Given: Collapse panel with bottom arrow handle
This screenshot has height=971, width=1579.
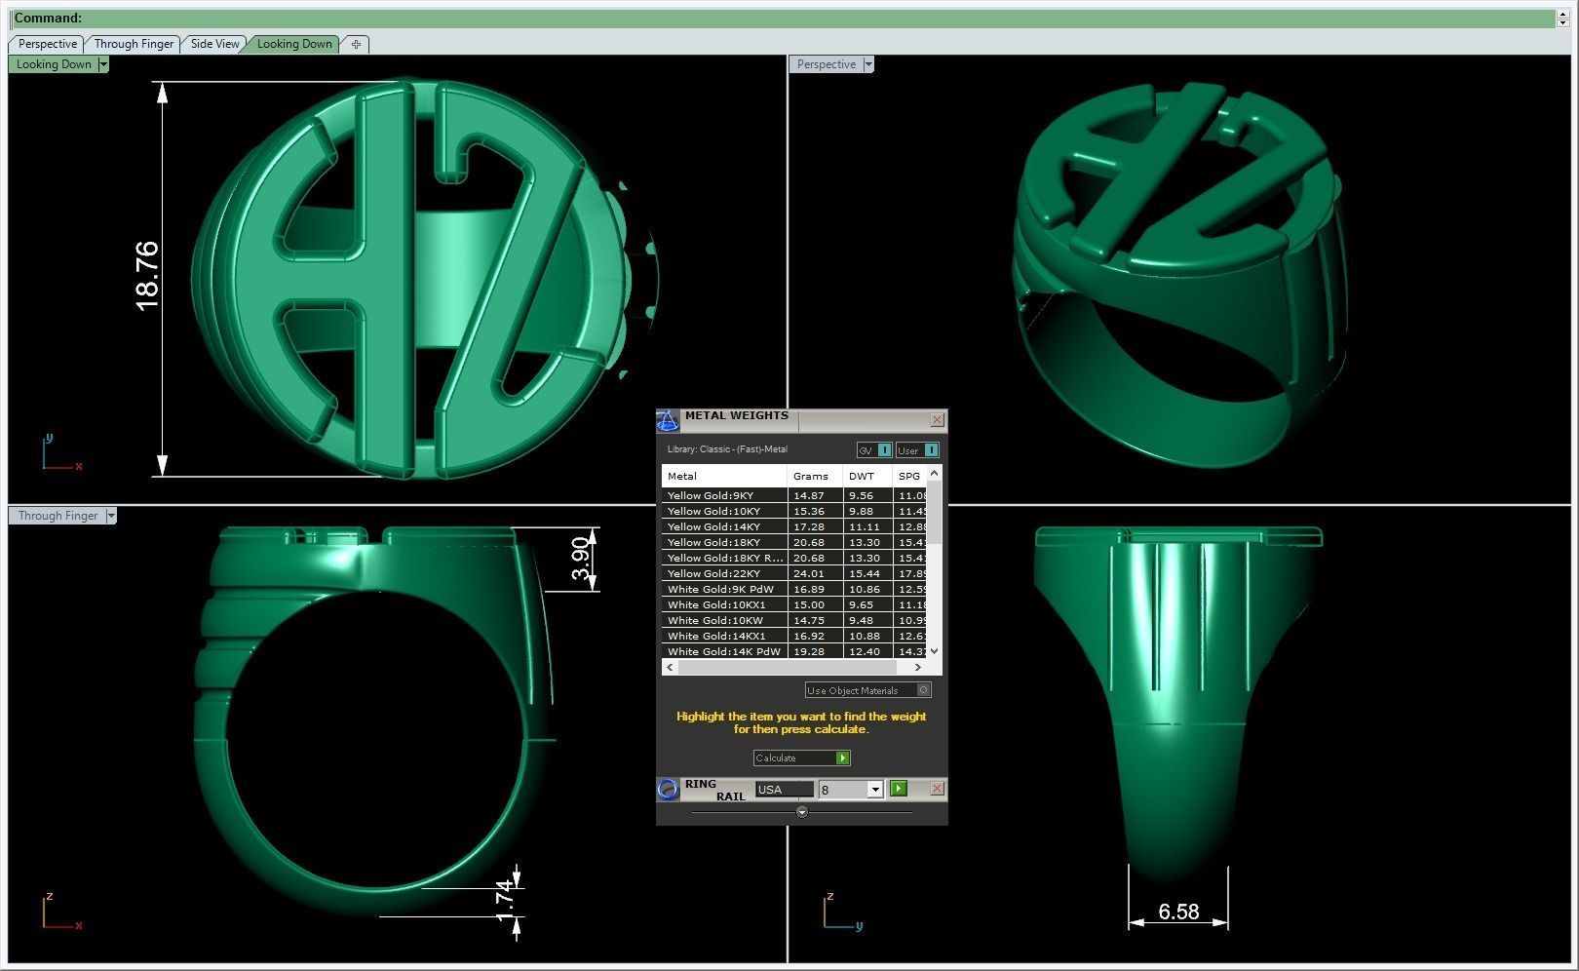Looking at the screenshot, I should coord(801,811).
